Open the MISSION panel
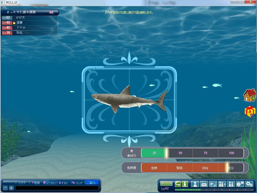The width and height of the screenshot is (257, 193). click(166, 184)
